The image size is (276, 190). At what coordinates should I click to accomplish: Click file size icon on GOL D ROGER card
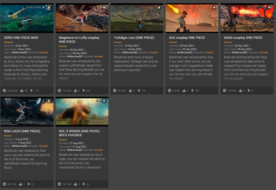59,184
